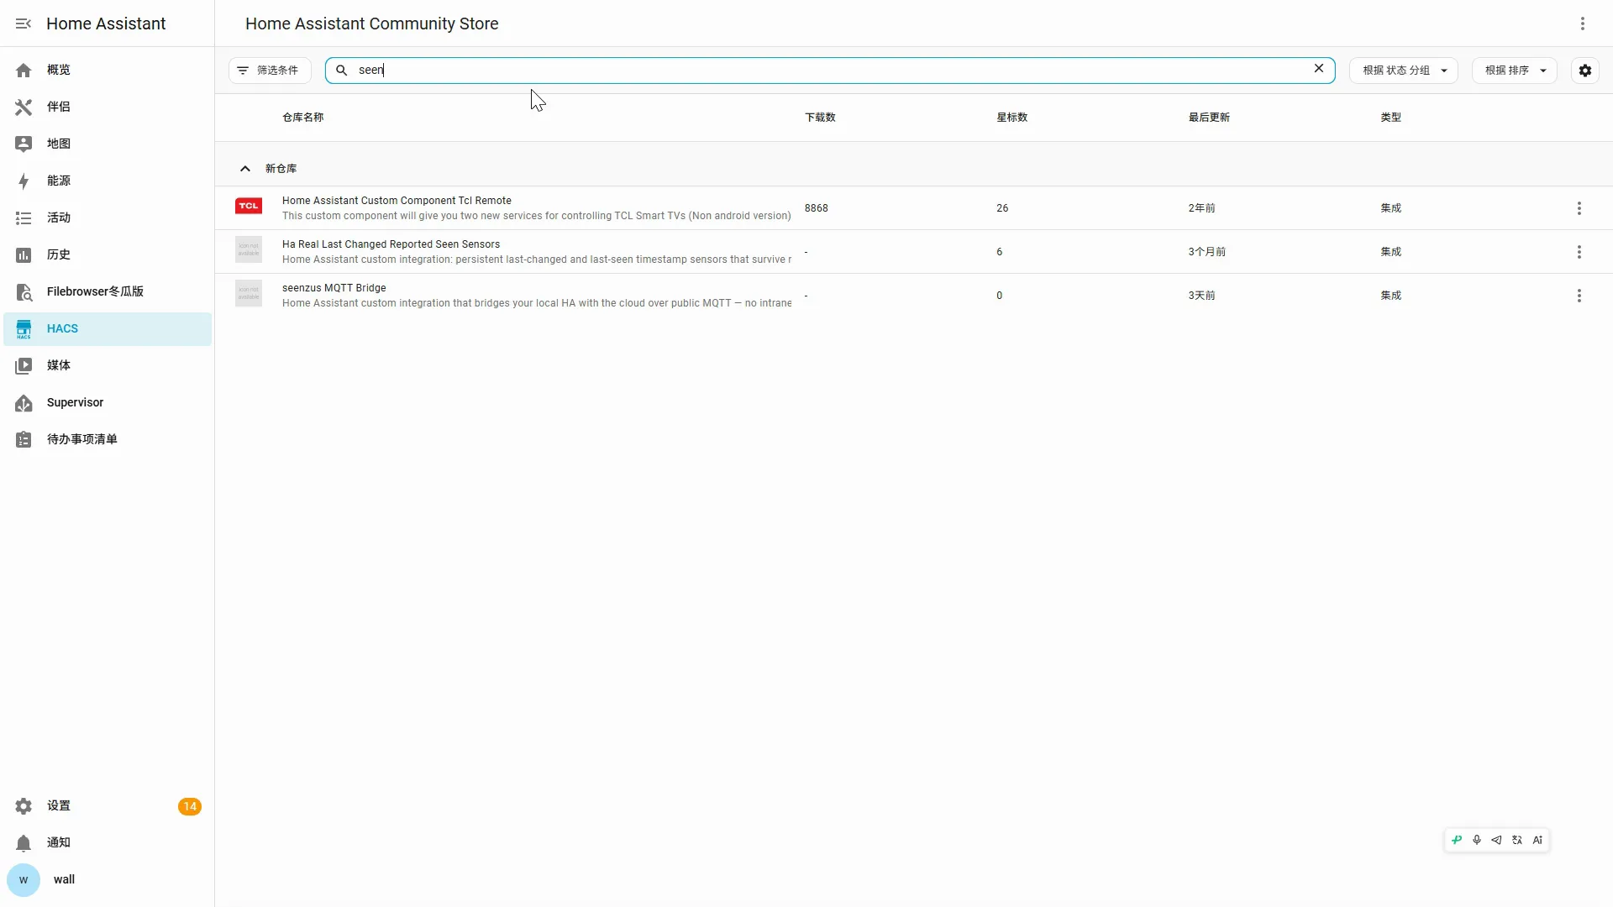Clear the search field with the X icon
Screen dimensions: 1613x907
click(1319, 69)
